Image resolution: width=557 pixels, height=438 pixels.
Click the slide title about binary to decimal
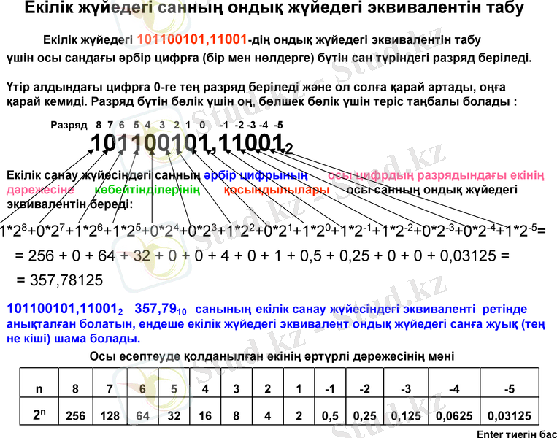coord(274,8)
